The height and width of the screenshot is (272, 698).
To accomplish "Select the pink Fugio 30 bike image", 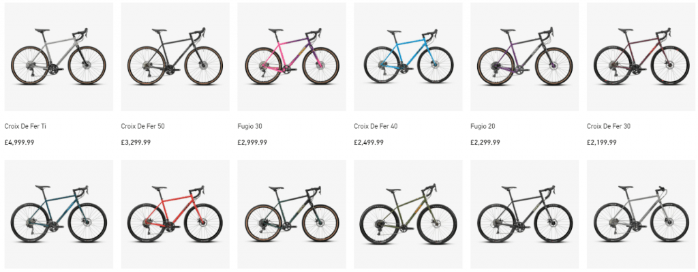I will click(x=292, y=57).
